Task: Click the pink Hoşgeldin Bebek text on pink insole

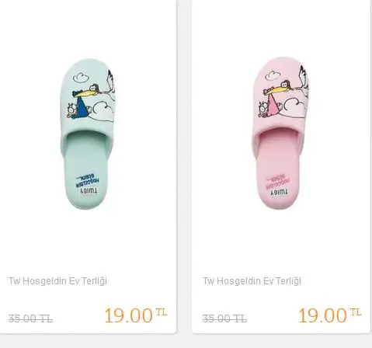Action: (278, 182)
